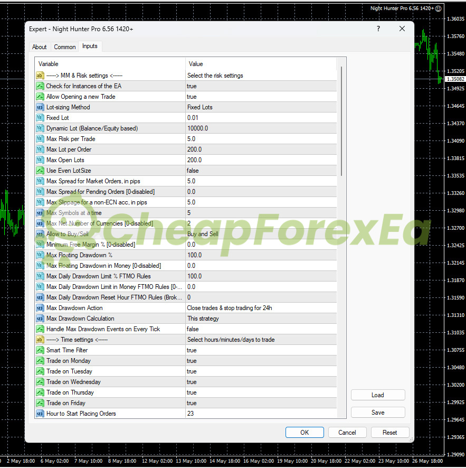Click the Variable column header
The image size is (466, 468).
point(110,64)
